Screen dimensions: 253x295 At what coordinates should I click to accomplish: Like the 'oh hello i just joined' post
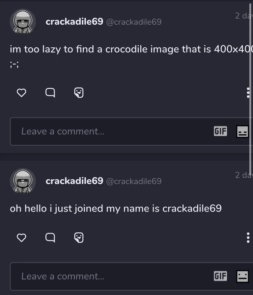pos(21,238)
